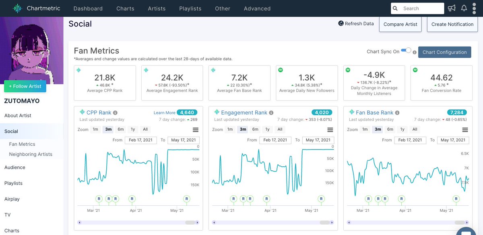Click the Chartmetric logo icon
Viewport: 483px width, 235px height.
[x=17, y=8]
